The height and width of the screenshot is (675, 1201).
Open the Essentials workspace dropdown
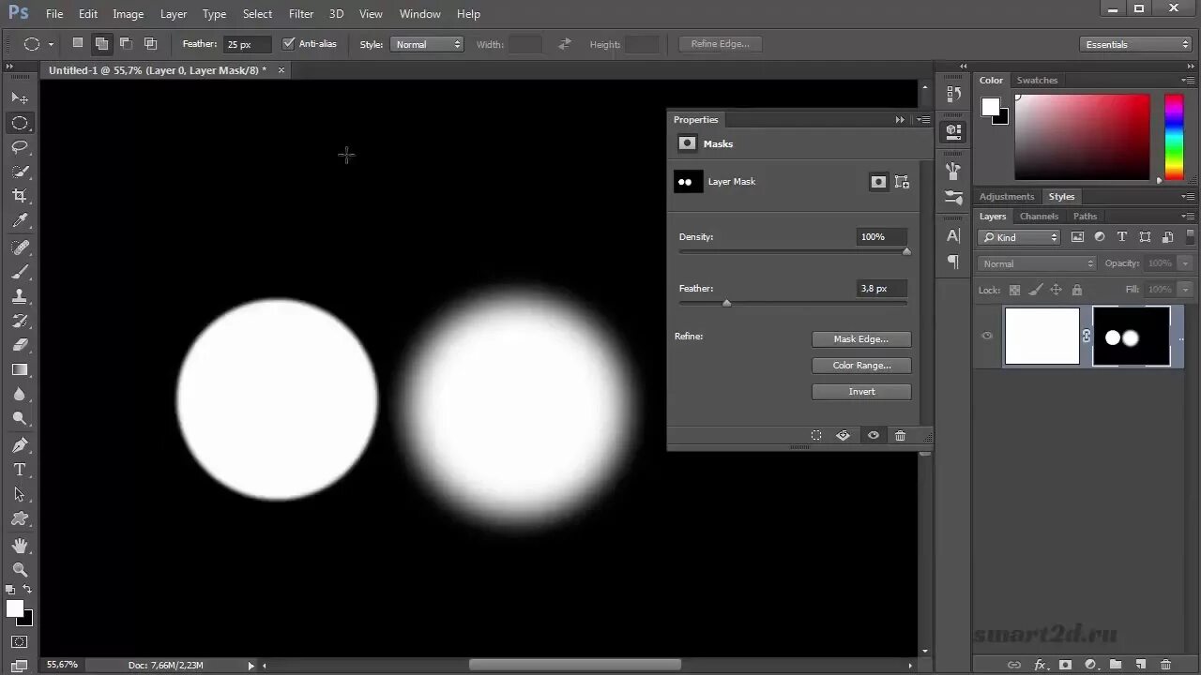1134,43
